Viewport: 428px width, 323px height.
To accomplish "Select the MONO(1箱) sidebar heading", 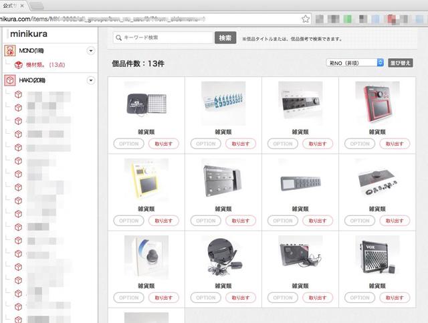I will (31, 51).
